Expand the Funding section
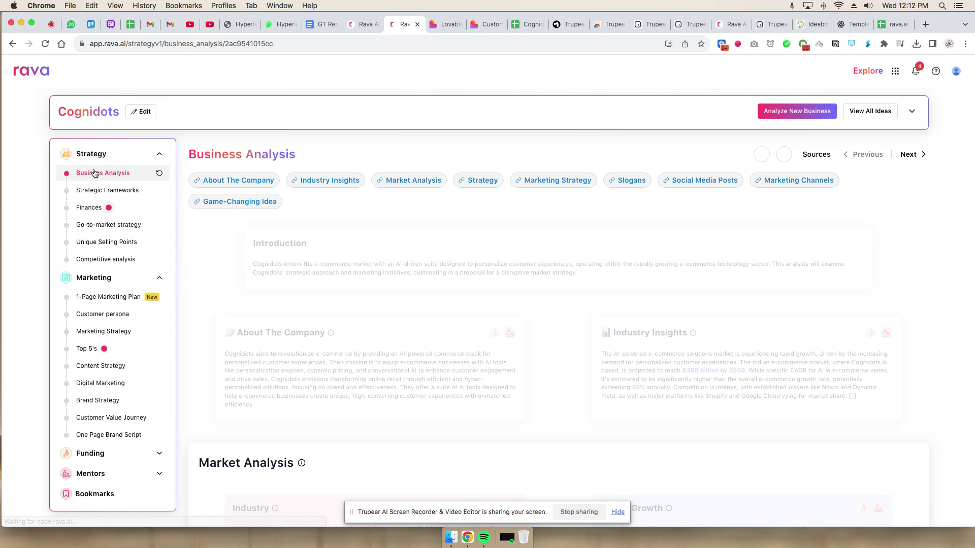Viewport: 975px width, 548px height. tap(159, 453)
